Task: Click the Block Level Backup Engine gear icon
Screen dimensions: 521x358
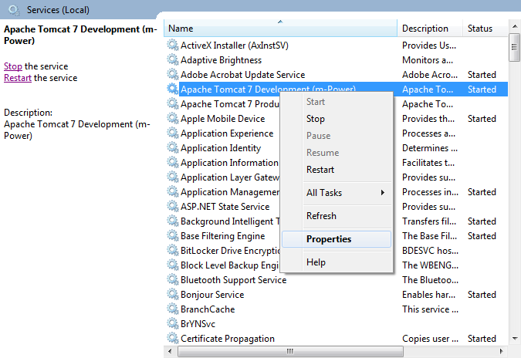Action: click(172, 265)
